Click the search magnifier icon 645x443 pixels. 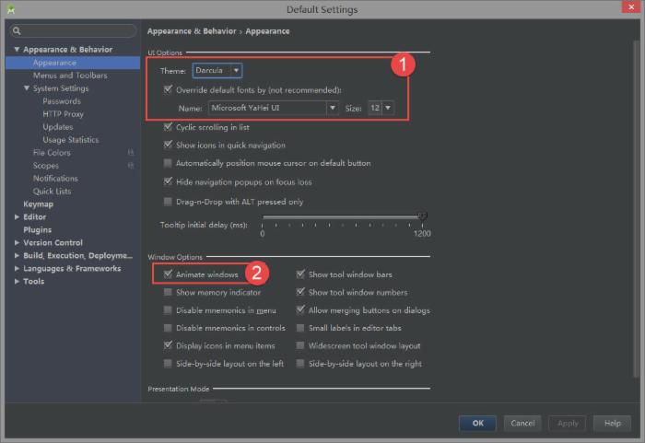tap(17, 30)
